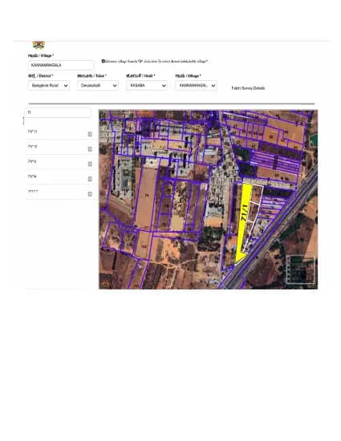Click the icon beside the first survey result
The image size is (341, 441).
(90, 134)
